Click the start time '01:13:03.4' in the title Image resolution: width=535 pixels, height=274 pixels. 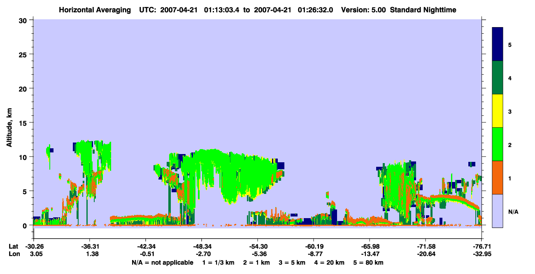coord(221,9)
